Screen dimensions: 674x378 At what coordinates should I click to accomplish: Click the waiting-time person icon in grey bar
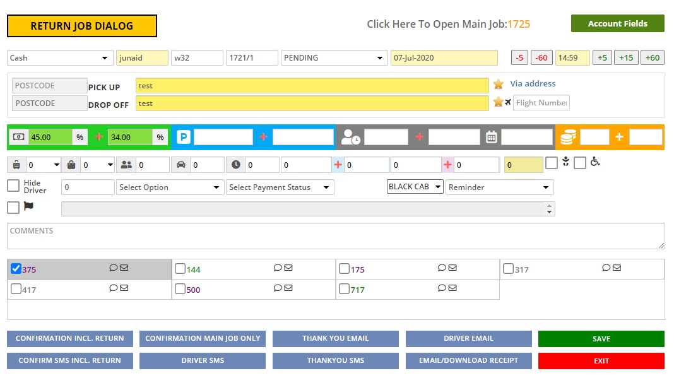(350, 137)
